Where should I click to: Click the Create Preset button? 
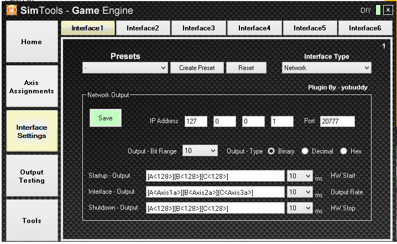click(x=193, y=68)
